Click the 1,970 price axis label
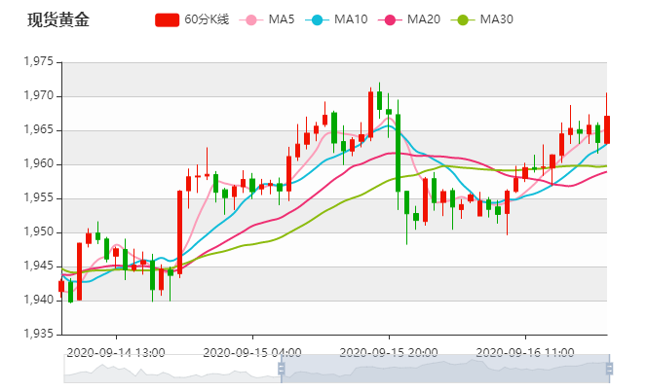Image resolution: width=647 pixels, height=391 pixels. (x=35, y=96)
